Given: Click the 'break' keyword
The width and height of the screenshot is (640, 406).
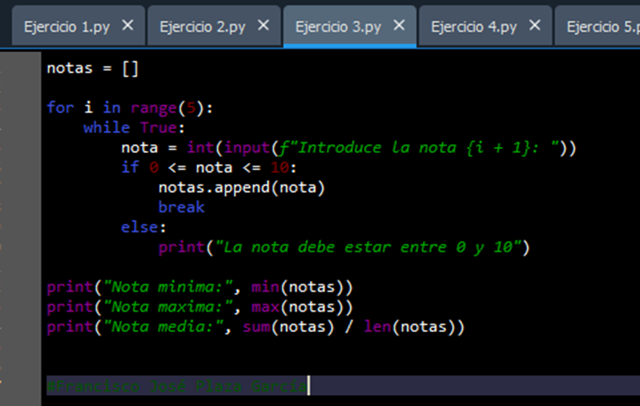Looking at the screenshot, I should pyautogui.click(x=180, y=207).
